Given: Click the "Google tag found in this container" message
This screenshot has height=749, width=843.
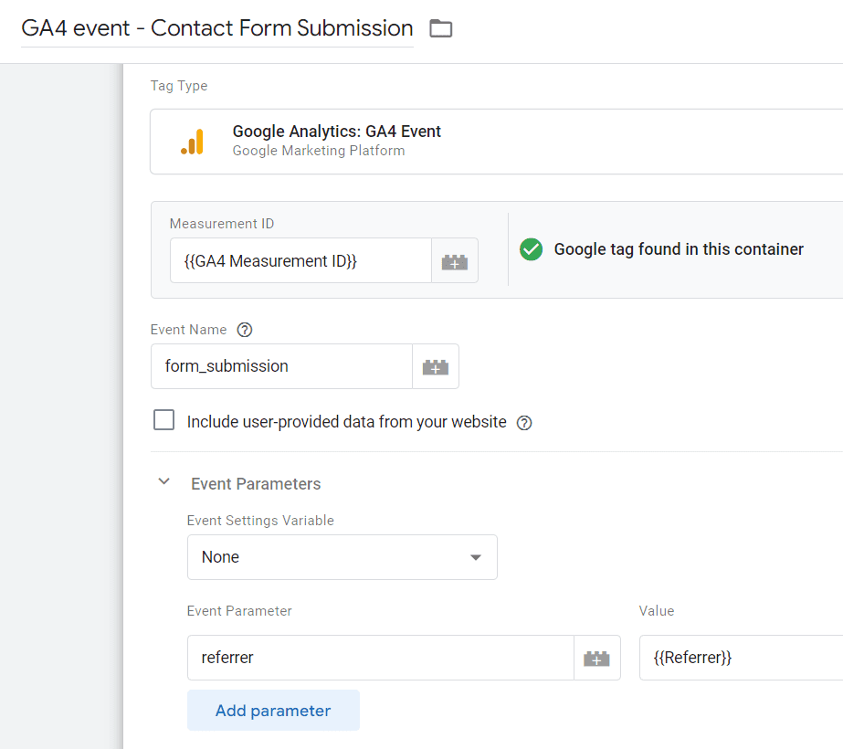Looking at the screenshot, I should coord(679,249).
